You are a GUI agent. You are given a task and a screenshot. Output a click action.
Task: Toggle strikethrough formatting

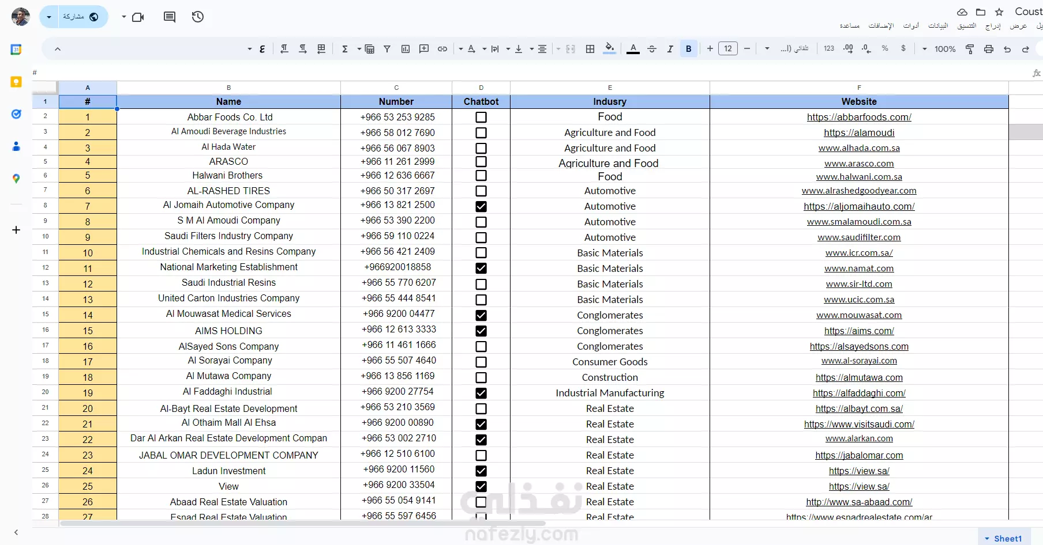pyautogui.click(x=652, y=49)
